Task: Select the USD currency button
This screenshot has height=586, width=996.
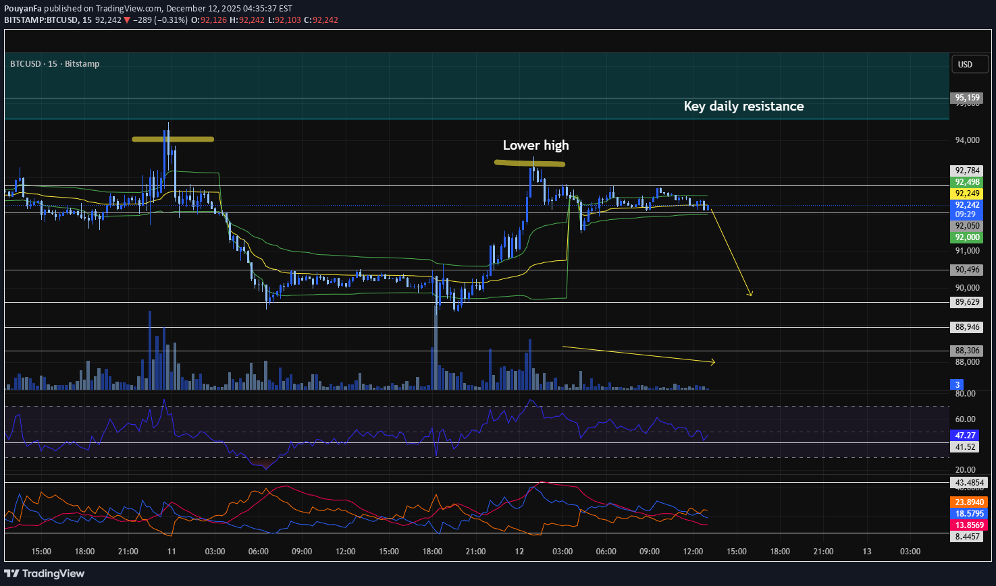Action: click(x=969, y=63)
